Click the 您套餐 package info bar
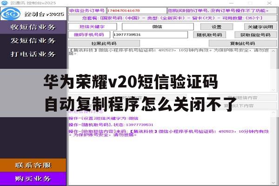 pyautogui.click(x=173, y=18)
